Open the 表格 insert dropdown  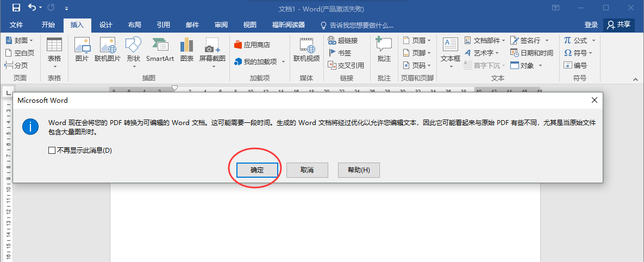coord(54,53)
